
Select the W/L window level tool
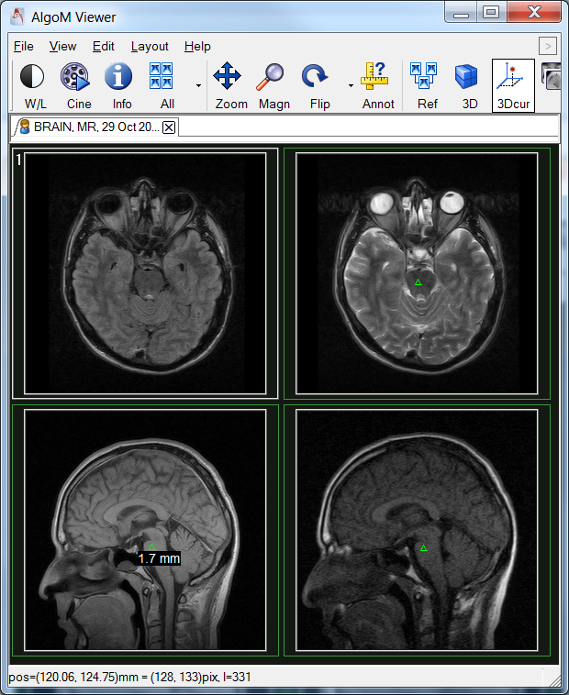pos(34,86)
